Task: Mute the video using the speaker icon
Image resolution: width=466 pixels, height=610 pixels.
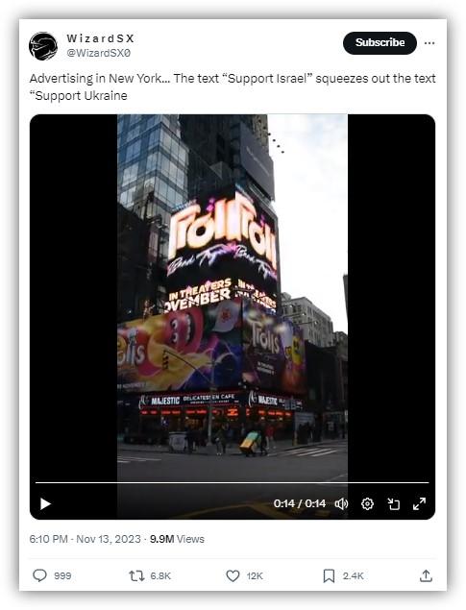Action: point(341,503)
